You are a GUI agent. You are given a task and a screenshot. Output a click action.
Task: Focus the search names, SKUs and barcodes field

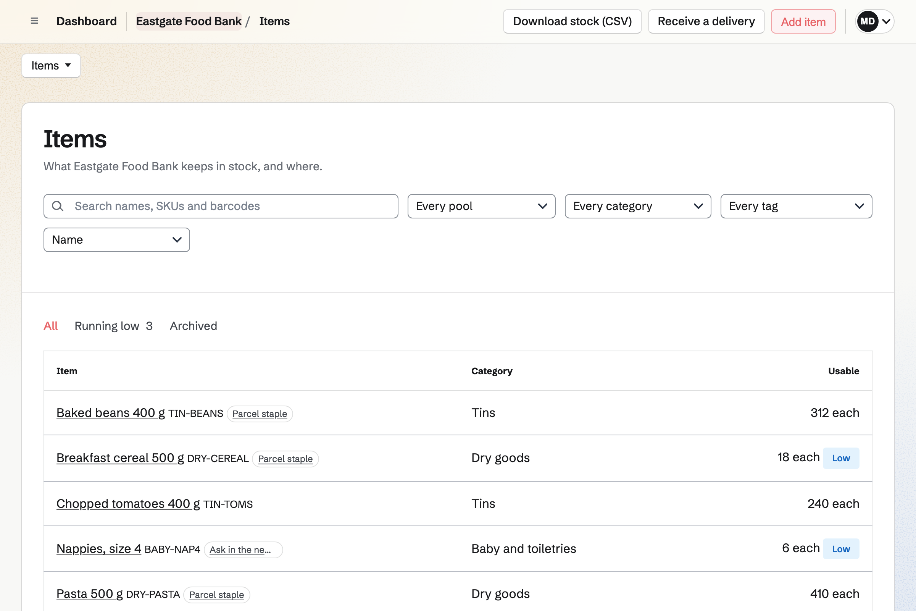point(221,206)
